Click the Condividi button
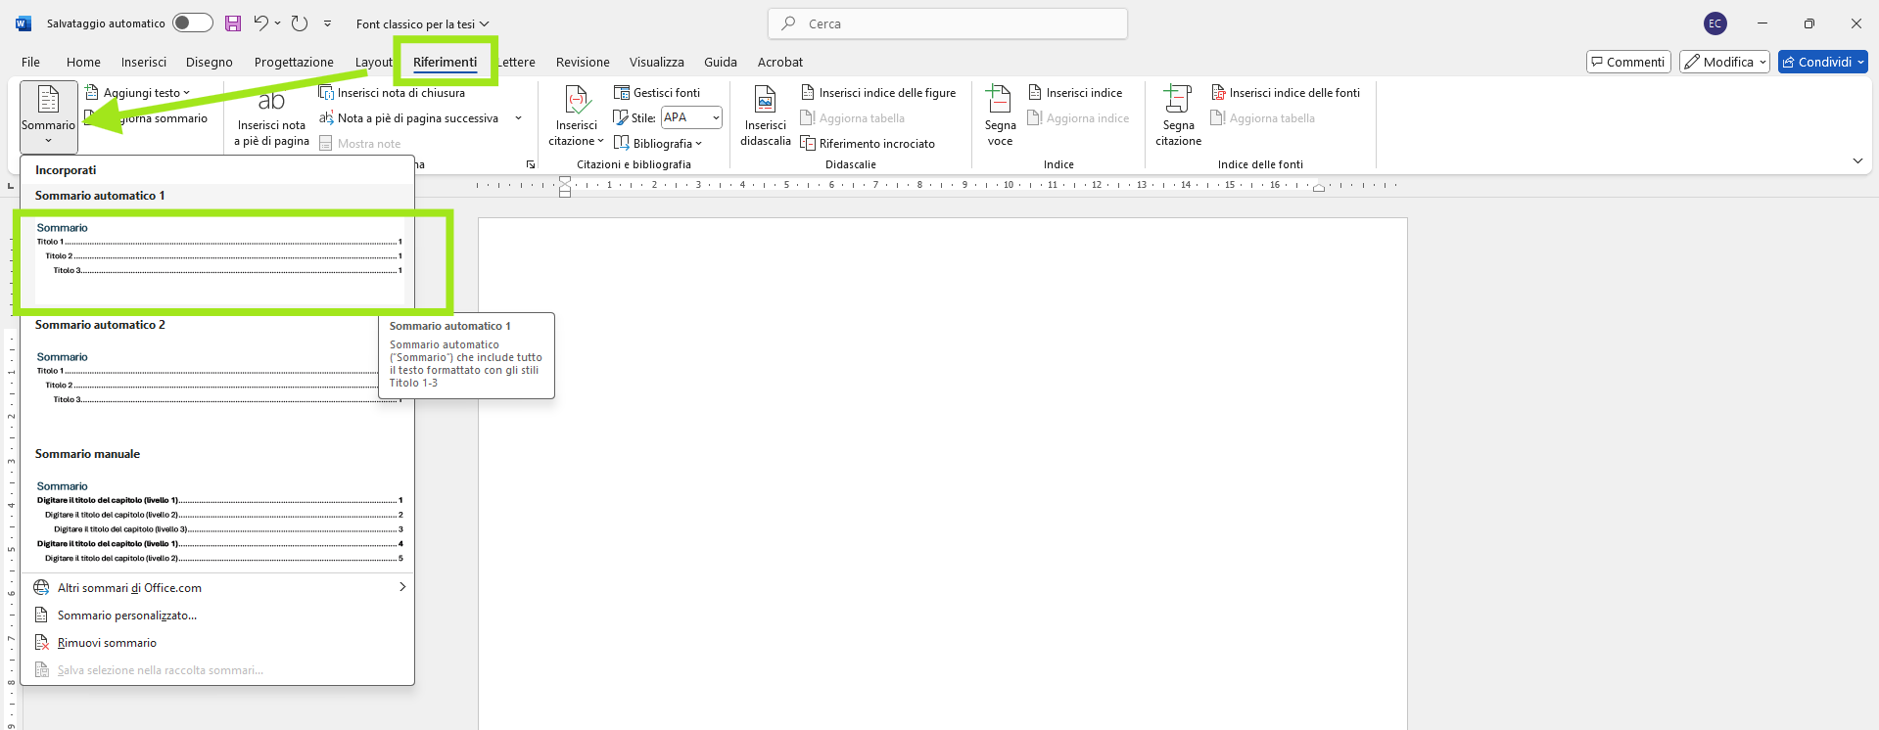This screenshot has width=1879, height=730. (x=1822, y=62)
